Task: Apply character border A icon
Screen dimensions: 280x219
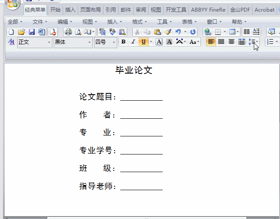Action: (159, 42)
